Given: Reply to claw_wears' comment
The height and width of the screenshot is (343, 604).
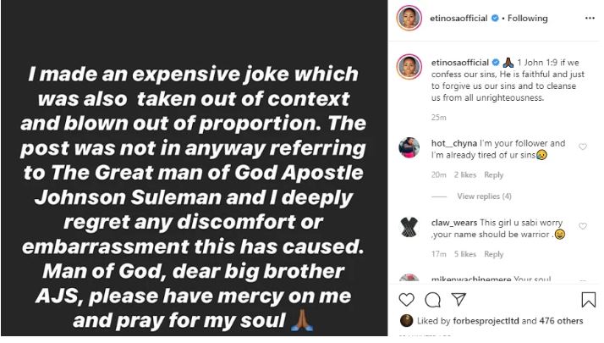Looking at the screenshot, I should pos(494,254).
